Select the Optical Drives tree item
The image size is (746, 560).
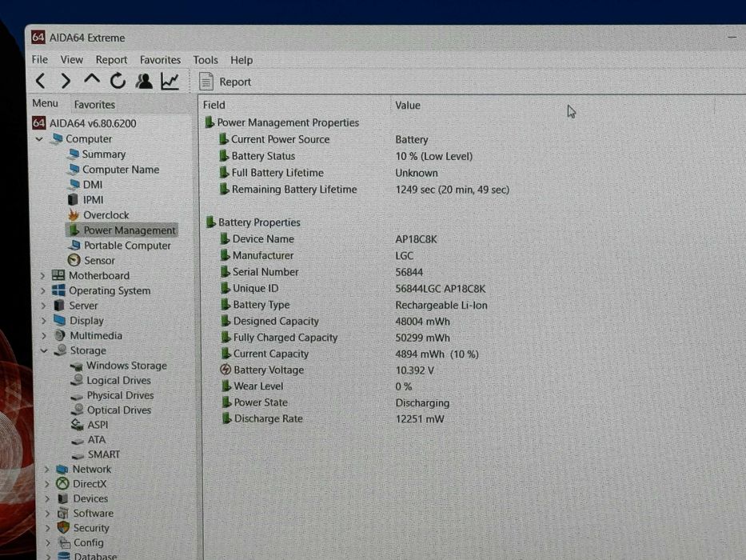(x=111, y=410)
